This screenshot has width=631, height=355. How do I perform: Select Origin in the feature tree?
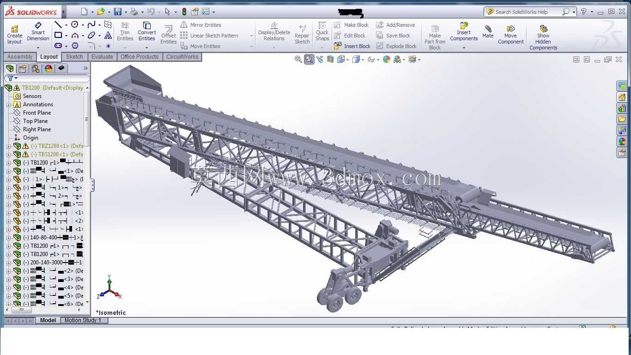(30, 138)
